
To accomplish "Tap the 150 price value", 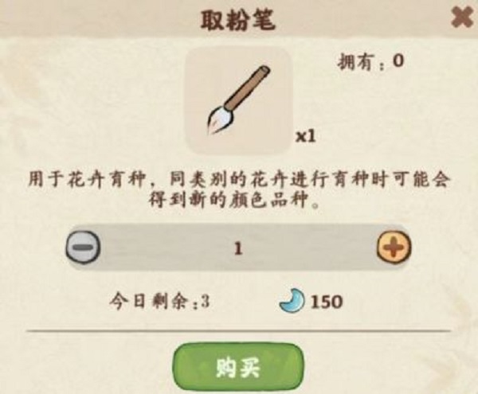I will [x=327, y=302].
